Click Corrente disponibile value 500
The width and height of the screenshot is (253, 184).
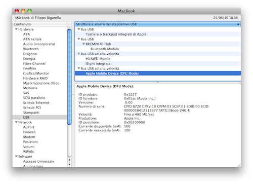point(127,126)
